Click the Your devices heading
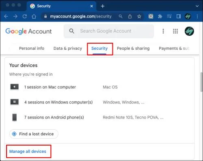This screenshot has height=161, width=203. tap(23, 65)
